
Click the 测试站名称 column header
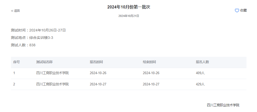click(44, 62)
